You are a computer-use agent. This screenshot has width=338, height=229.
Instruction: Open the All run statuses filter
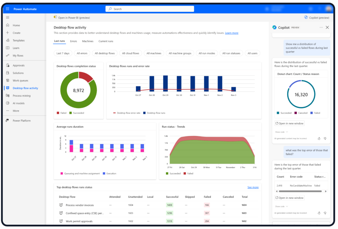tap(231, 53)
